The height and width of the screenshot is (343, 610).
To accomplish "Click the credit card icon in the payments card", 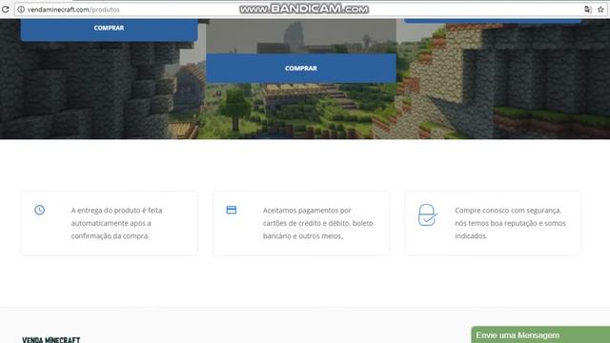I will pyautogui.click(x=232, y=210).
